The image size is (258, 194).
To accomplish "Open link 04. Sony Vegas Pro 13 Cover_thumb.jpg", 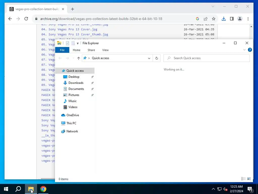I will [75, 34].
